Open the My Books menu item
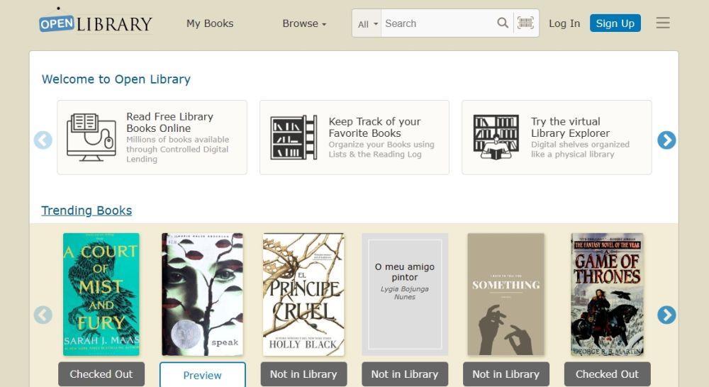709x387 pixels. click(x=210, y=23)
